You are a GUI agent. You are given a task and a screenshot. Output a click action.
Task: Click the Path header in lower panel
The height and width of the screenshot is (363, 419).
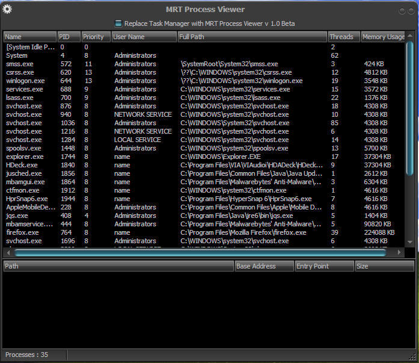tap(118, 266)
